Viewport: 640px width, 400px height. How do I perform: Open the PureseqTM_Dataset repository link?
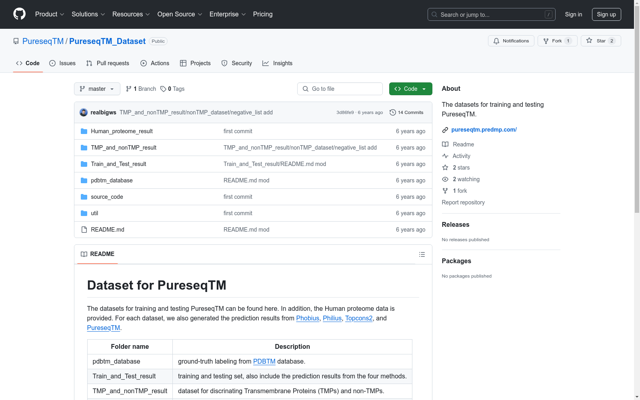click(107, 41)
